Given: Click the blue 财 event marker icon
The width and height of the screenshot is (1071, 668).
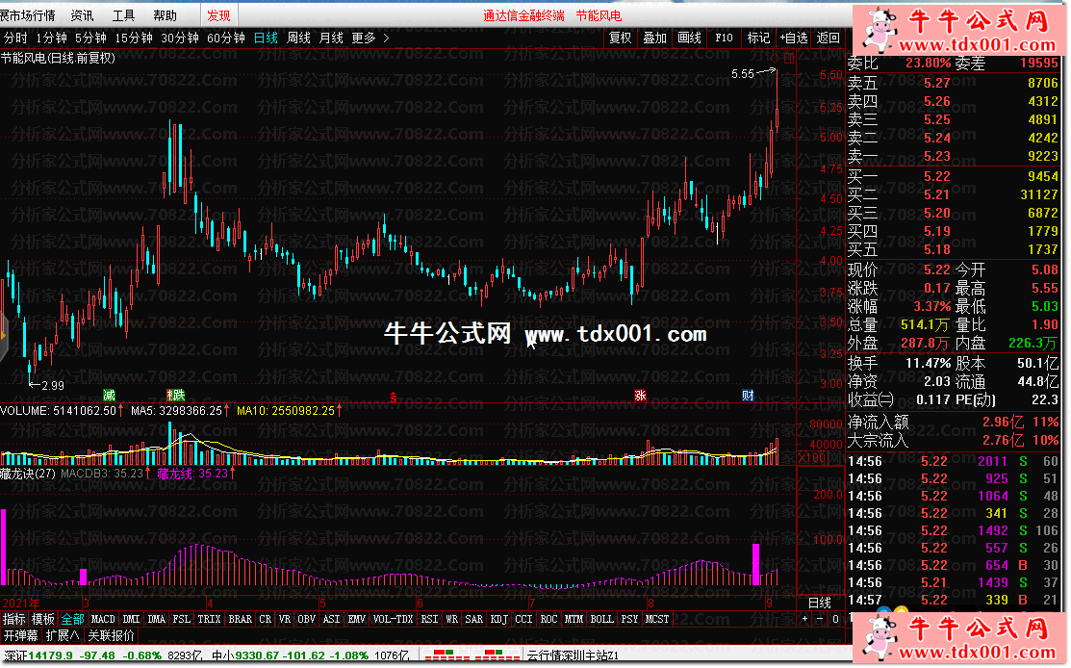Looking at the screenshot, I should (x=748, y=396).
